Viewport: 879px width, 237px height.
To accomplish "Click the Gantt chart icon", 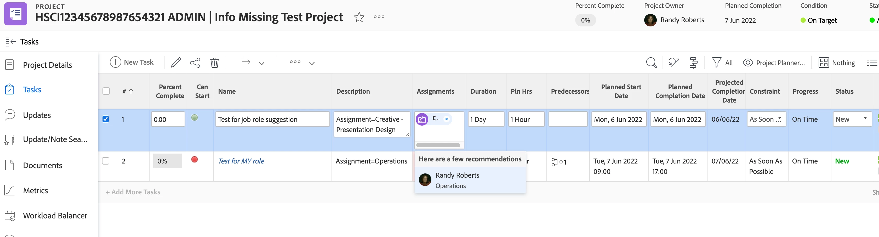I will click(693, 63).
